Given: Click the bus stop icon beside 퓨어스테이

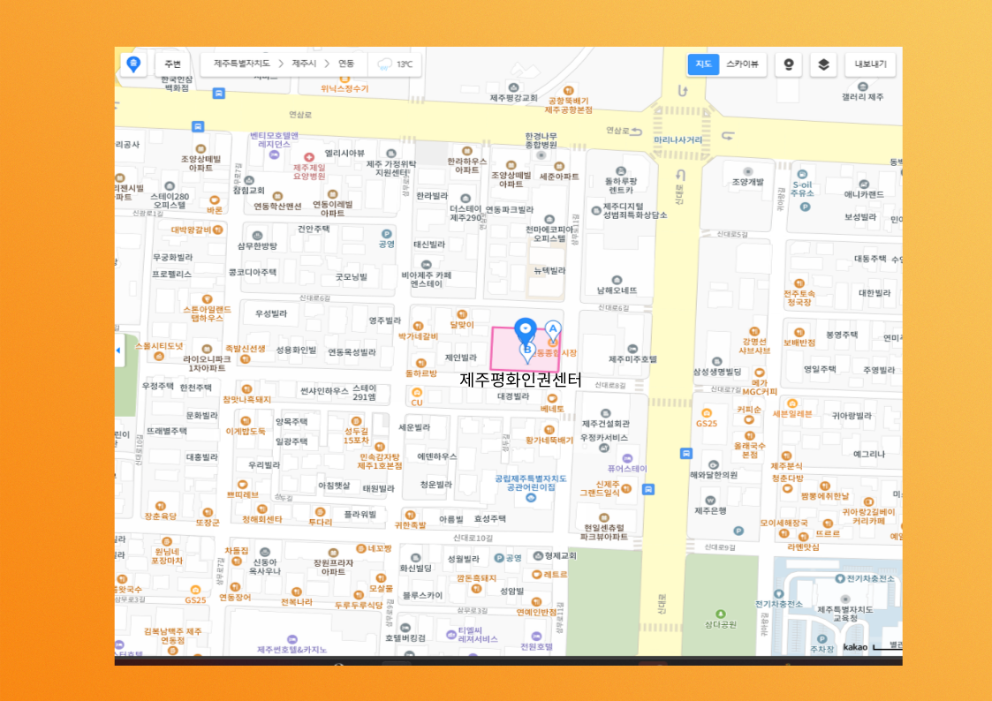Looking at the screenshot, I should click(647, 489).
